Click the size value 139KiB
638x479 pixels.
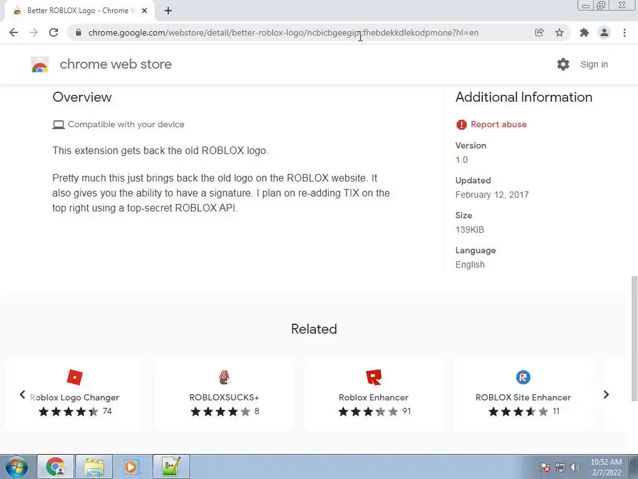coord(470,230)
